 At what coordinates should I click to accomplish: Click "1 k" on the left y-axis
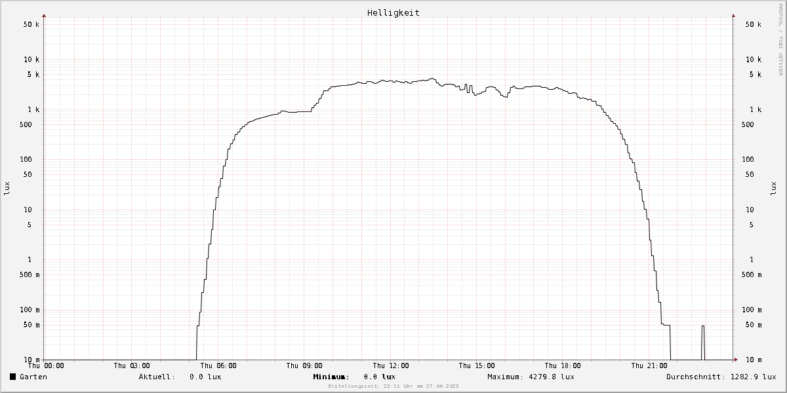pos(33,109)
